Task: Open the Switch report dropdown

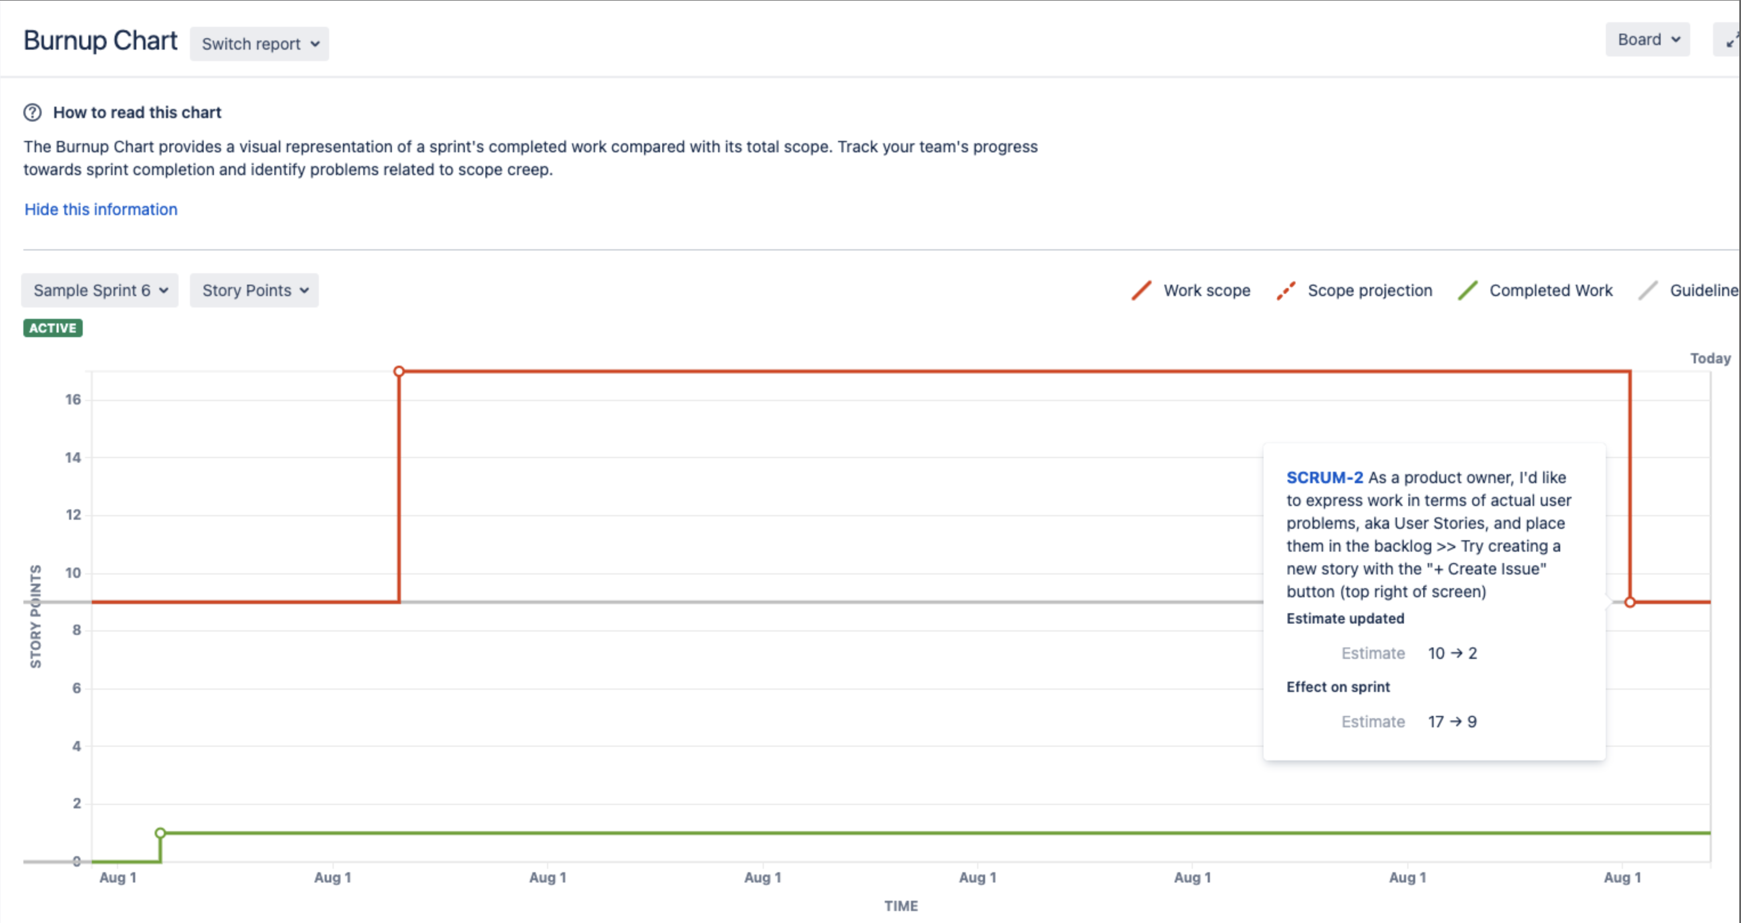Action: [260, 44]
